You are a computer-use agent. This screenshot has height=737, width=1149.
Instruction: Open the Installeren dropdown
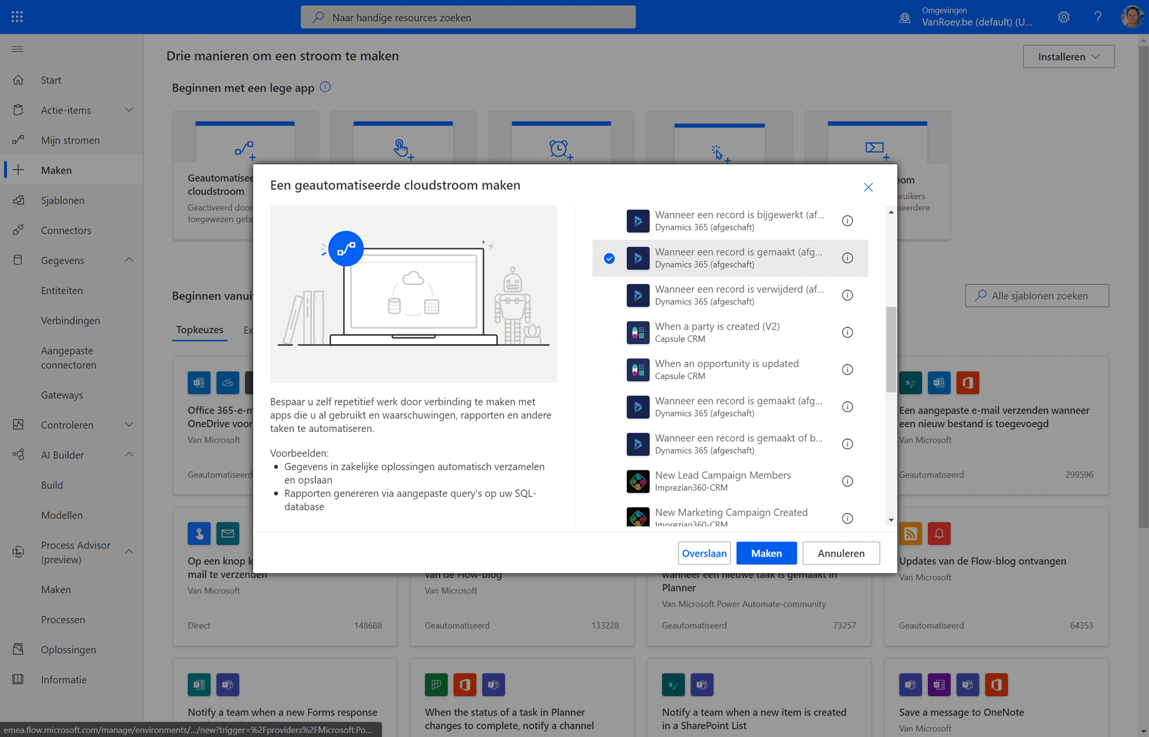point(1069,56)
